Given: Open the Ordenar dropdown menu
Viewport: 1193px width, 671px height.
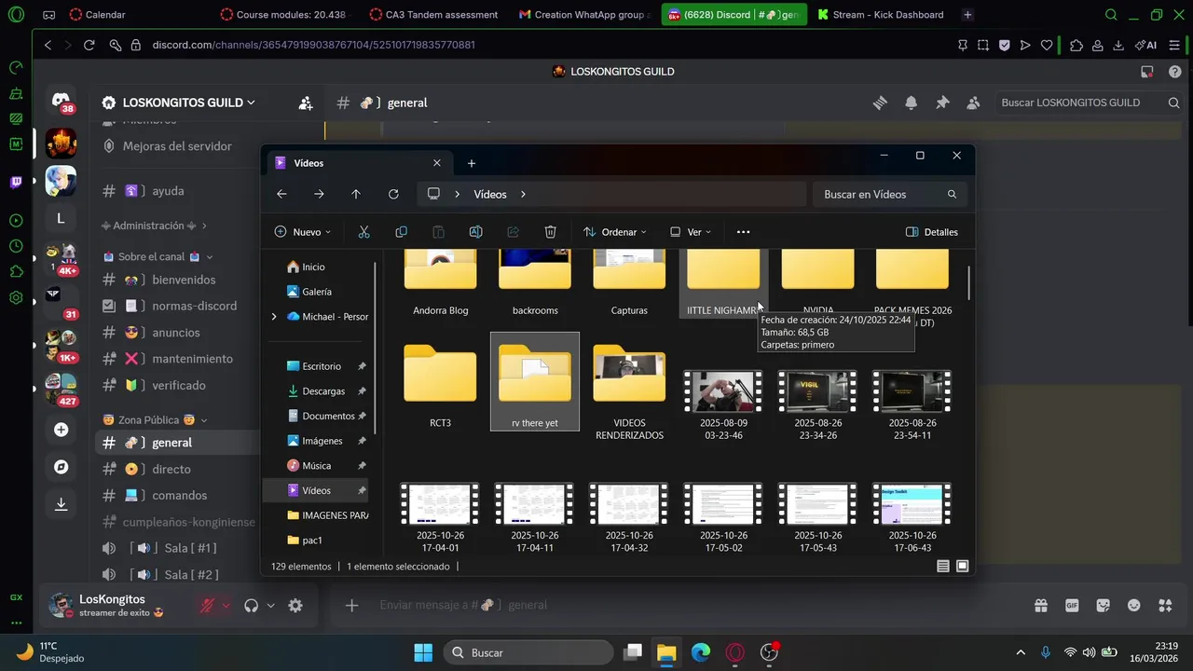Looking at the screenshot, I should 614,232.
